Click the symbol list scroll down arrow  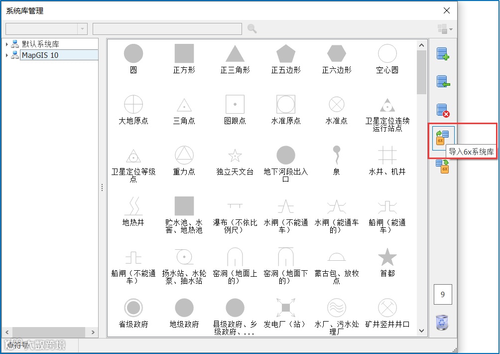(x=421, y=331)
